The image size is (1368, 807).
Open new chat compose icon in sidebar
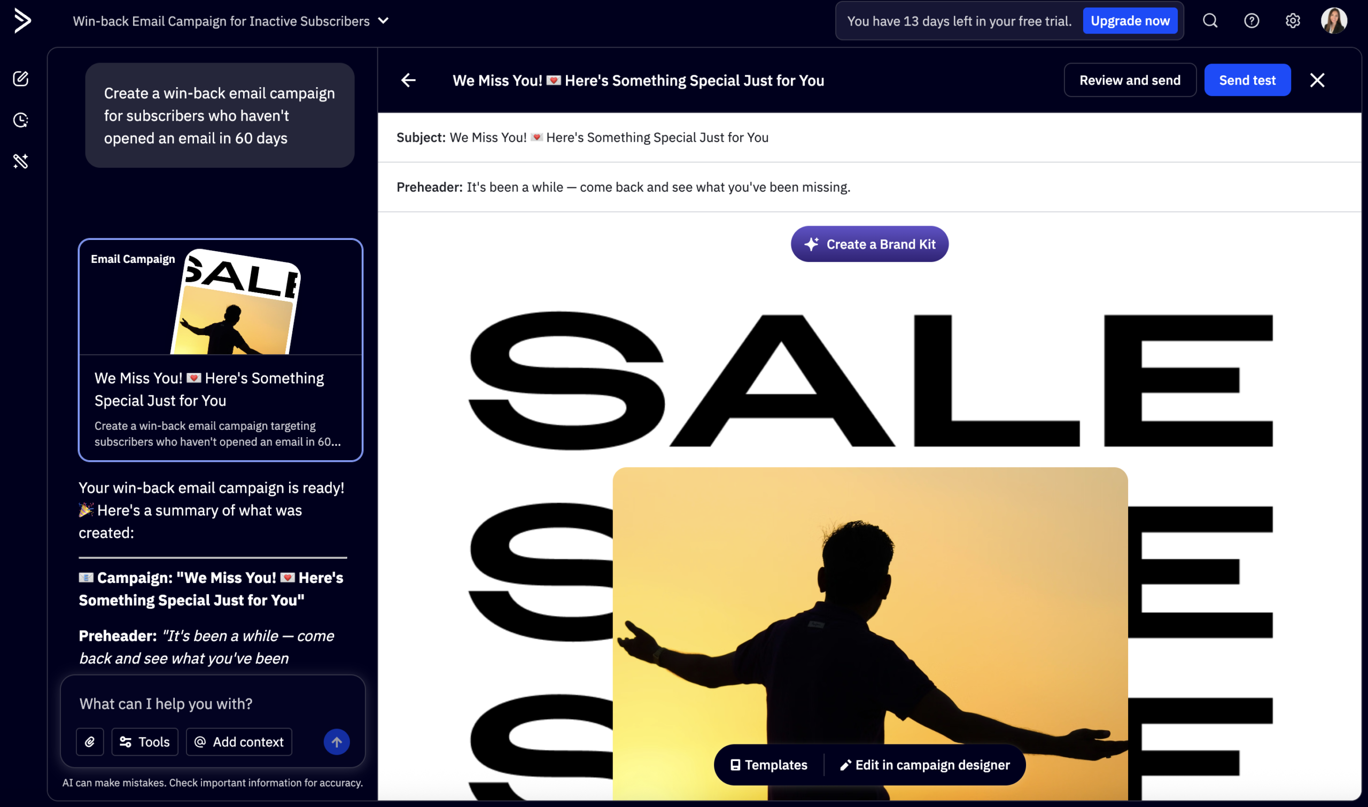[21, 79]
